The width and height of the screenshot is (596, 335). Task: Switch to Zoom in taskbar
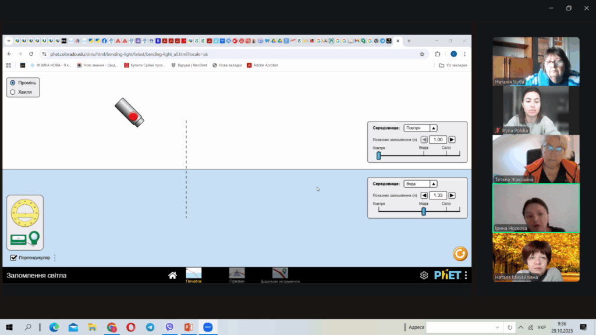(x=208, y=327)
